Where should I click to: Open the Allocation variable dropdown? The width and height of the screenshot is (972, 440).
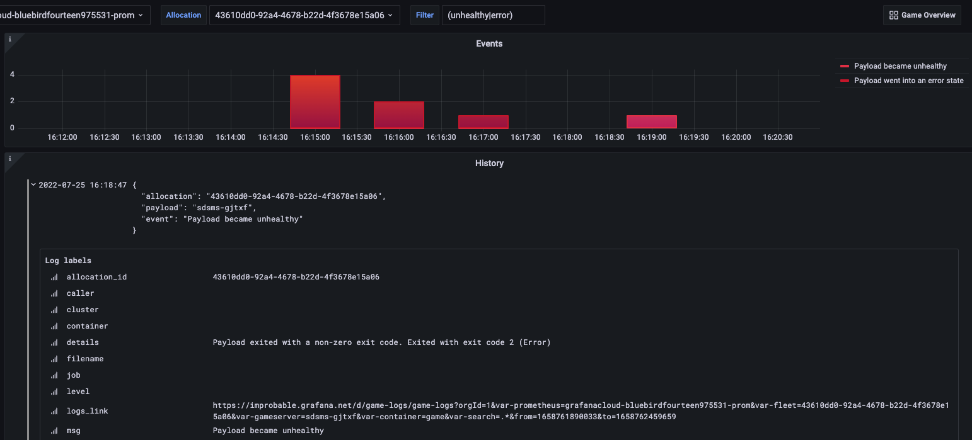coord(304,15)
